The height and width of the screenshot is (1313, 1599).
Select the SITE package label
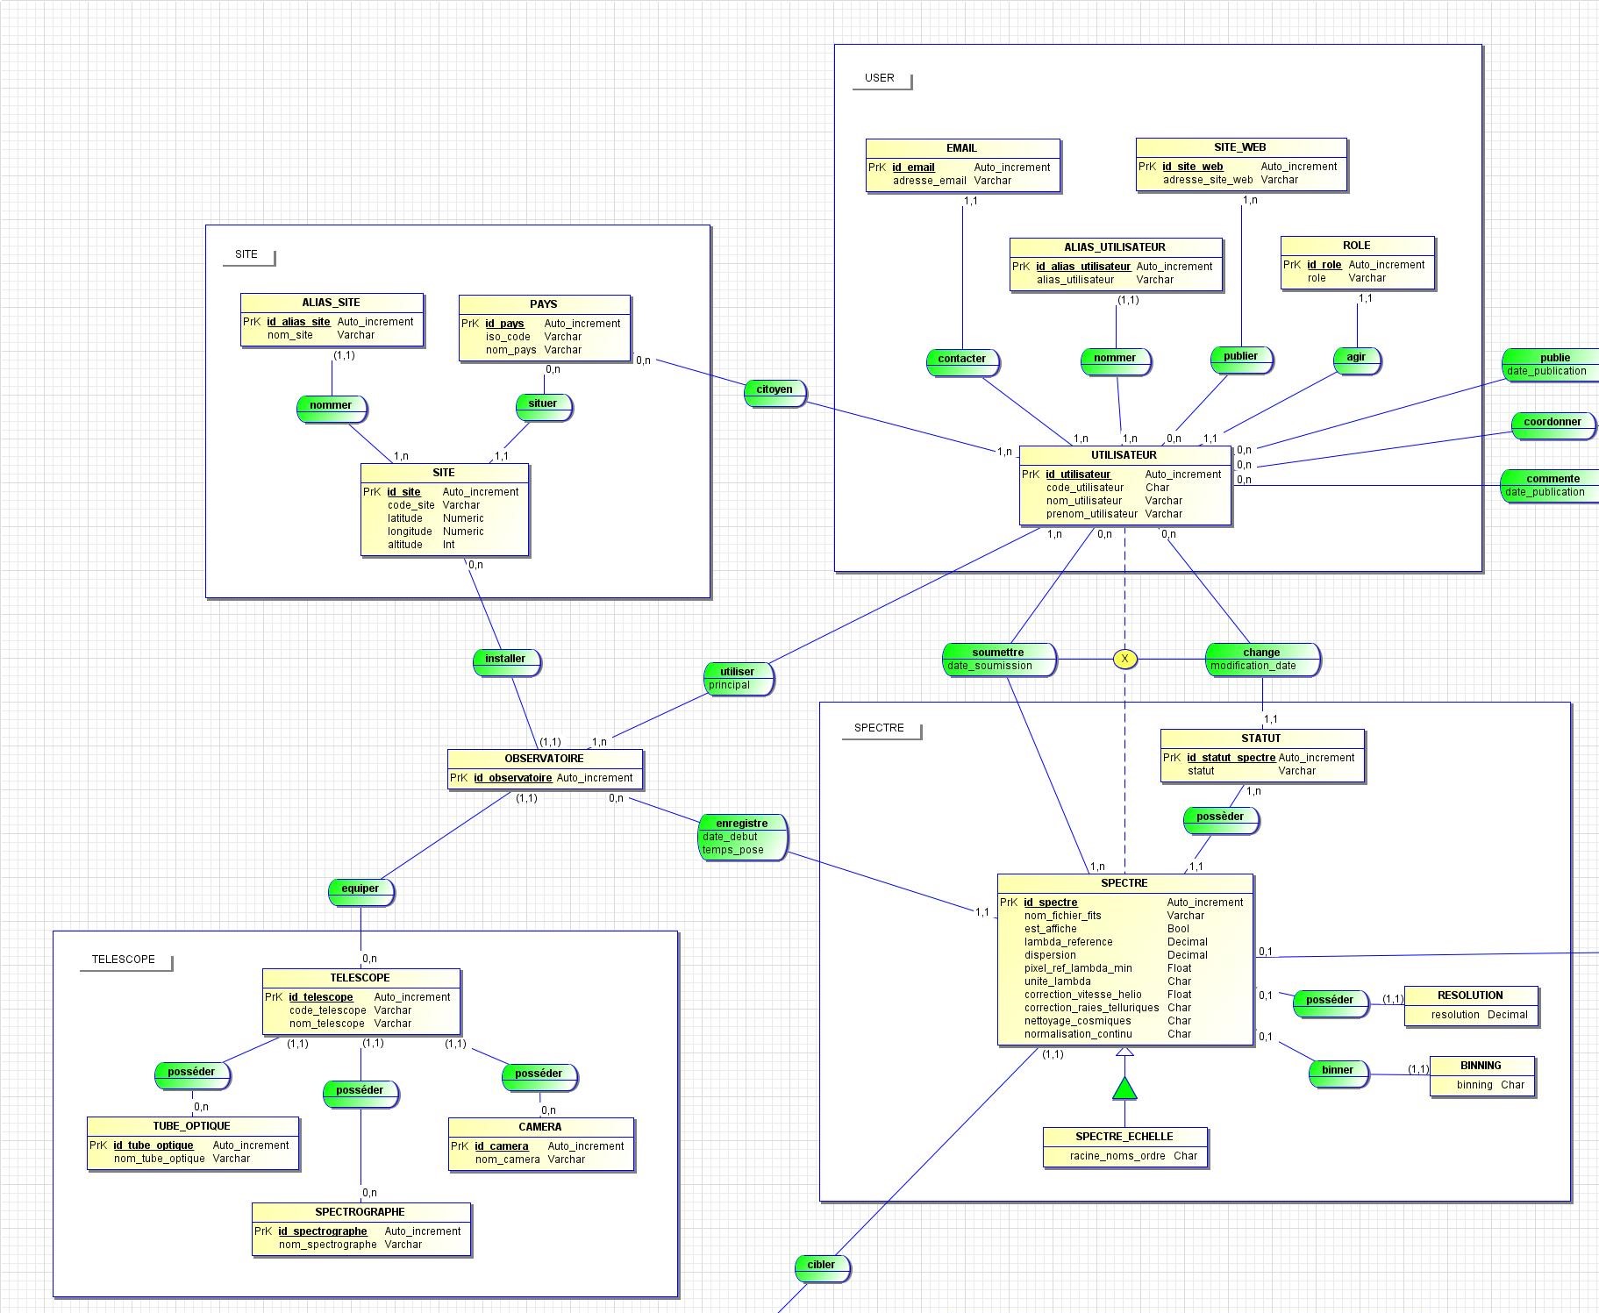[x=247, y=254]
